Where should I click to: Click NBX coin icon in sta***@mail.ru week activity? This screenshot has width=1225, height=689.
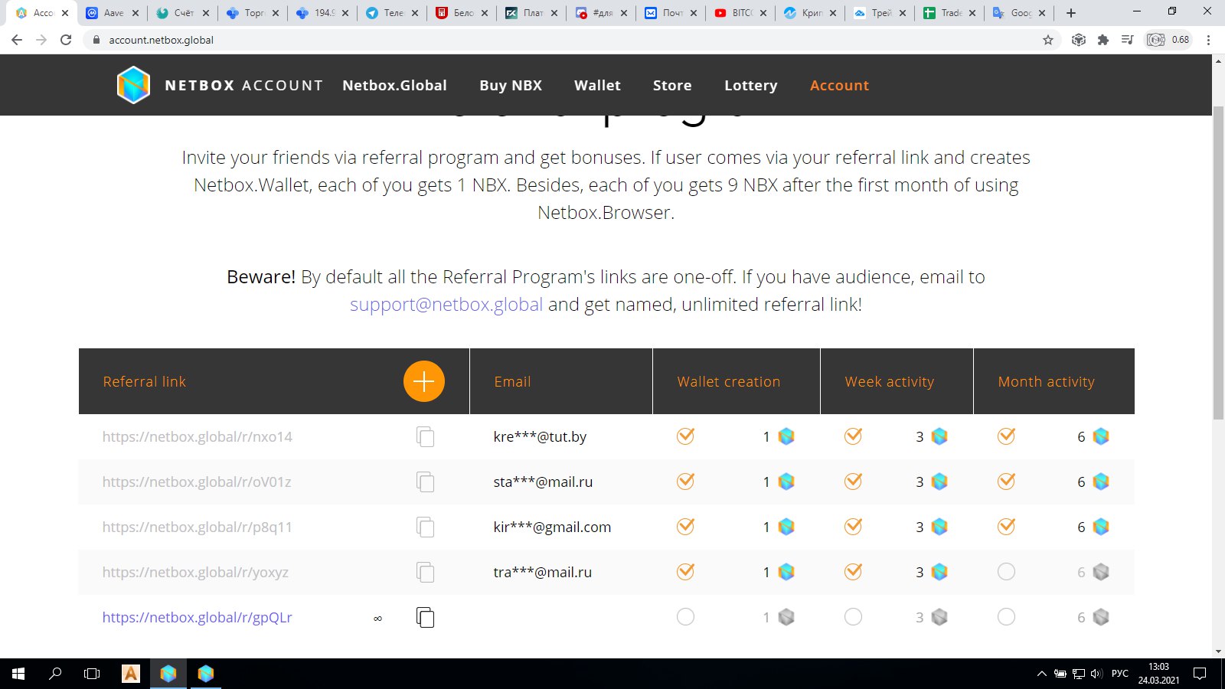(939, 482)
